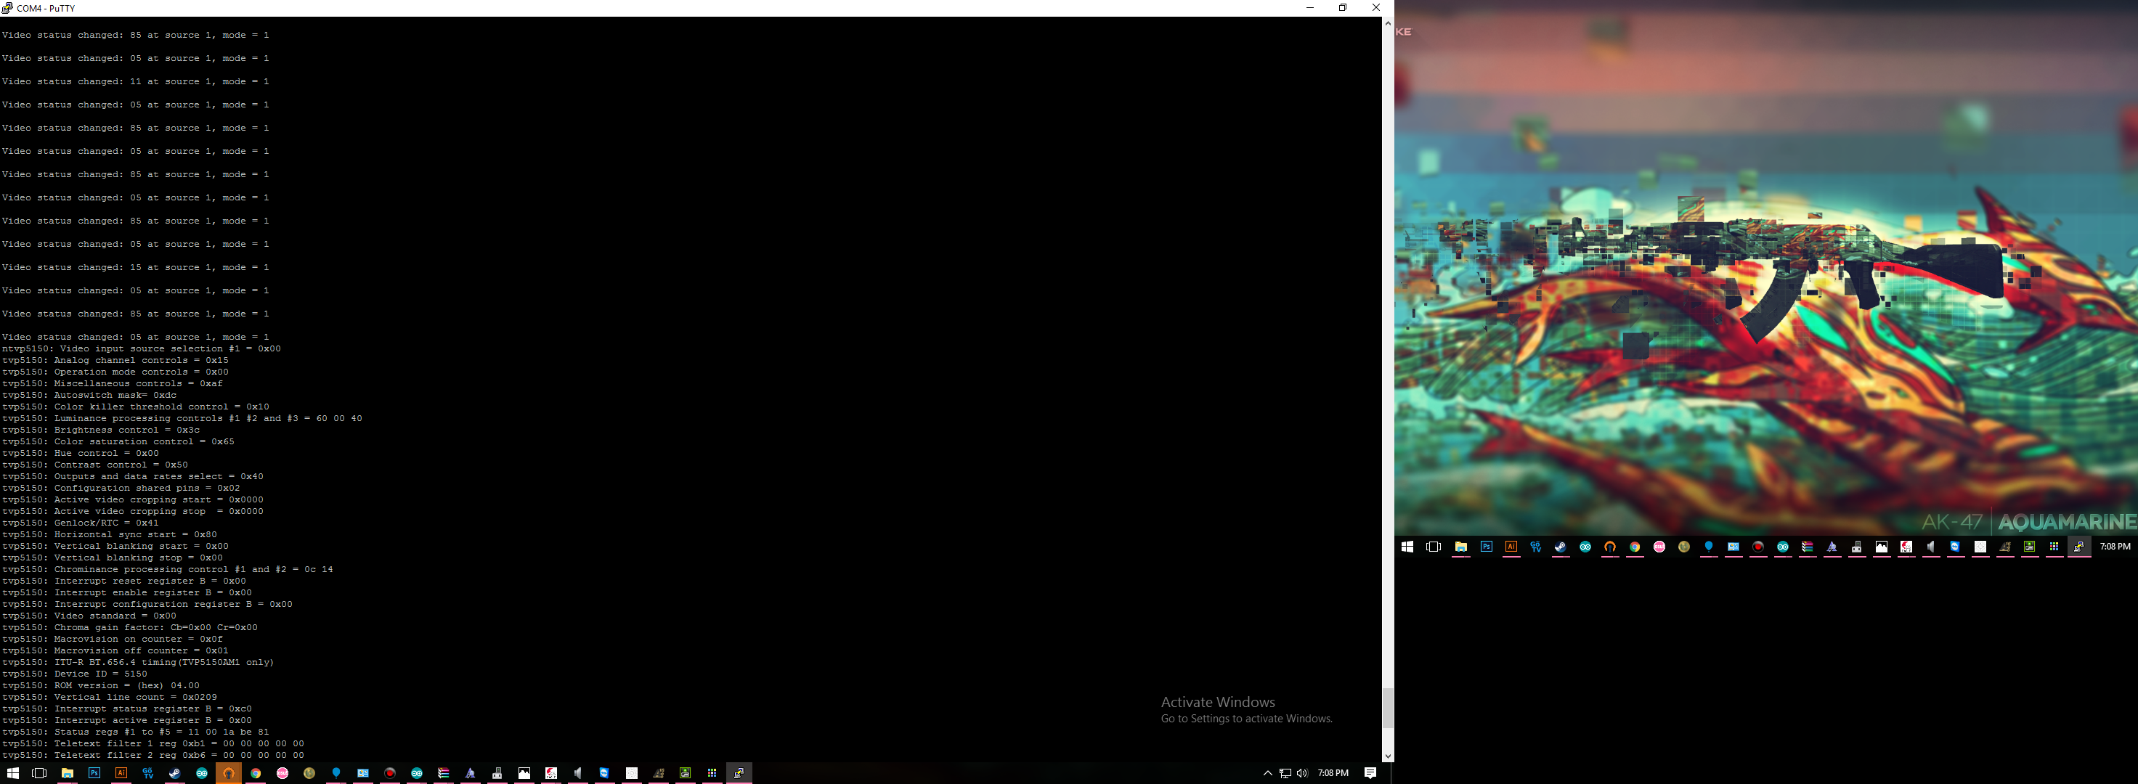Open Start menu on taskbar below PuTTY window
This screenshot has width=2138, height=784.
tap(12, 773)
